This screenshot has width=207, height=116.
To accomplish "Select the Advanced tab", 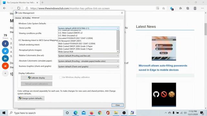I will pos(36,18).
